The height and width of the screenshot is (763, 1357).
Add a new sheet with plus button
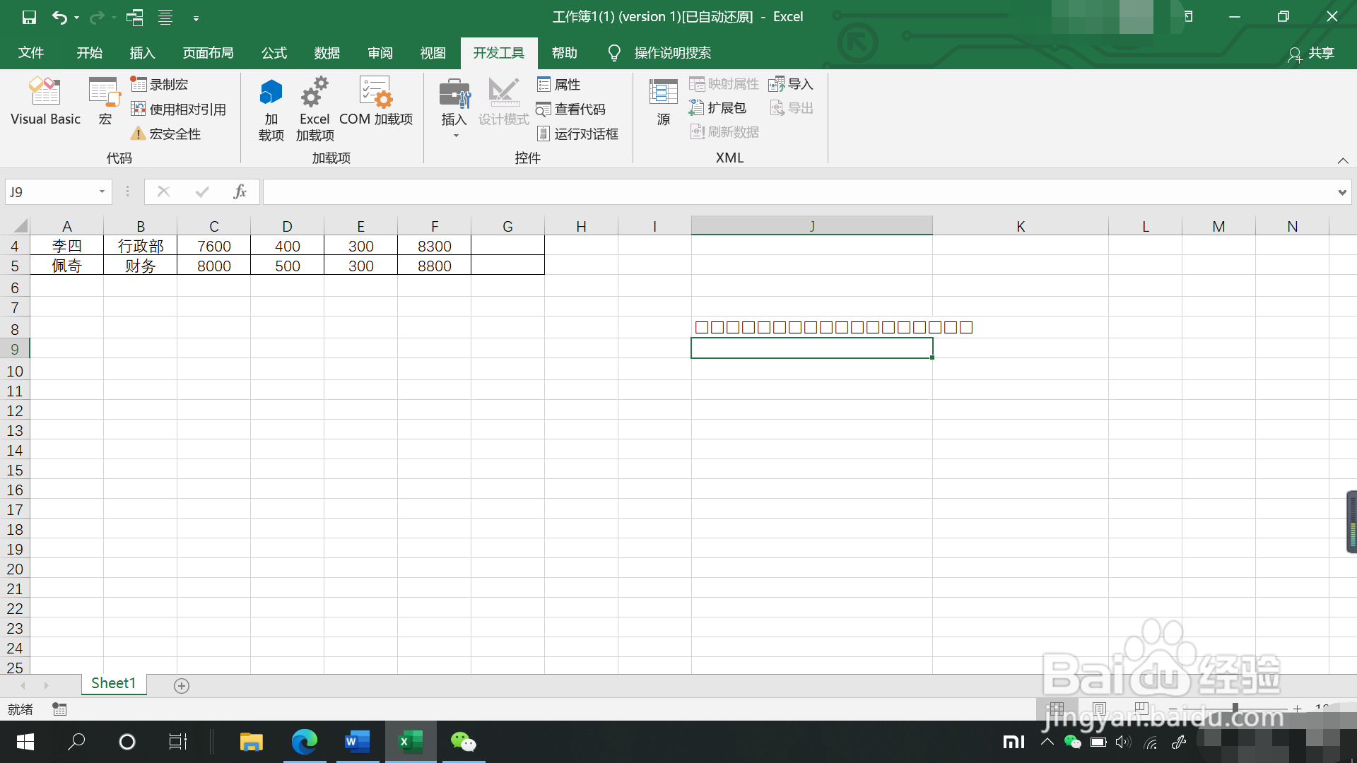[x=182, y=686]
